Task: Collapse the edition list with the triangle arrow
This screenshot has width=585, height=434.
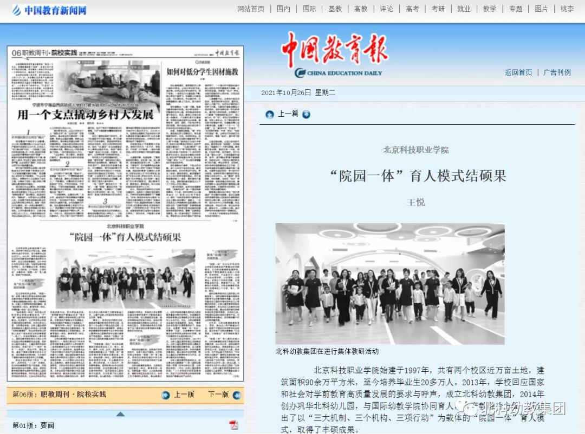Action: 120,414
